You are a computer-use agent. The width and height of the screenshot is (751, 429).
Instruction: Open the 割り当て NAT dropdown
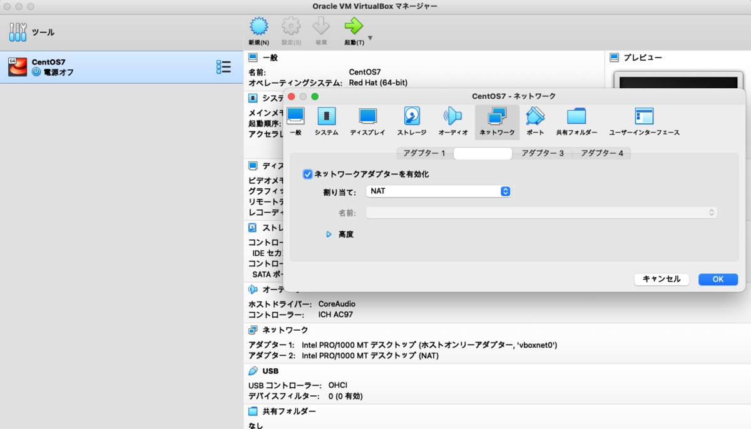click(x=439, y=191)
